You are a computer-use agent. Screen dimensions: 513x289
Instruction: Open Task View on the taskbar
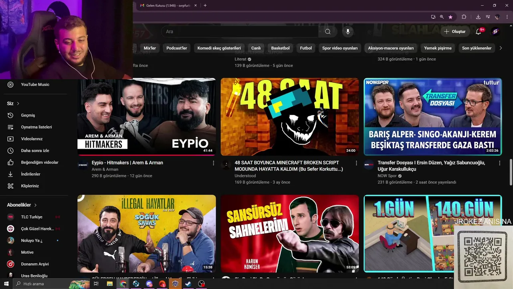pos(96,284)
